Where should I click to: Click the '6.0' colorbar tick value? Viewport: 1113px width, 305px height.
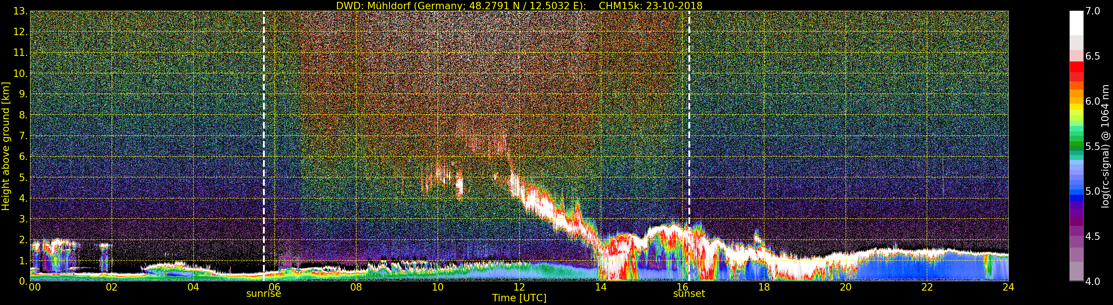(x=1093, y=101)
